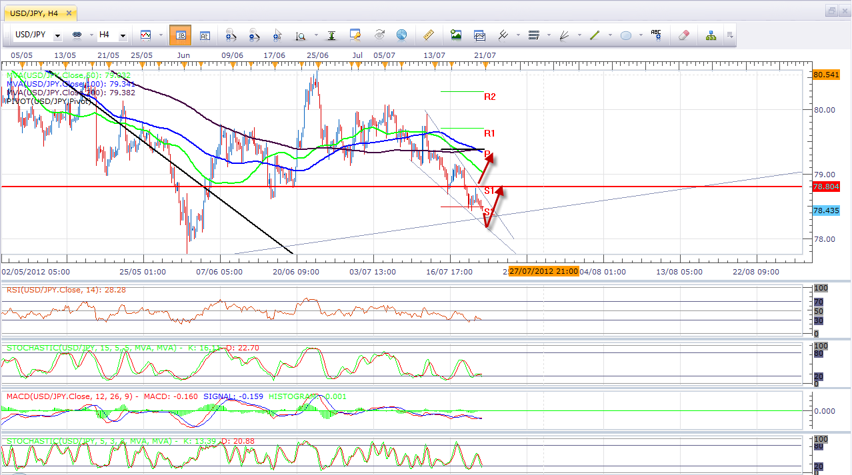Click the PIVOT(USD/JPY.Pivot) legend label
This screenshot has height=475, width=852.
48,101
